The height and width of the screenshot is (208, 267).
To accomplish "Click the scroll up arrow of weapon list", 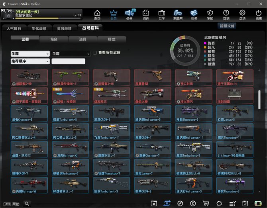I will (259, 70).
